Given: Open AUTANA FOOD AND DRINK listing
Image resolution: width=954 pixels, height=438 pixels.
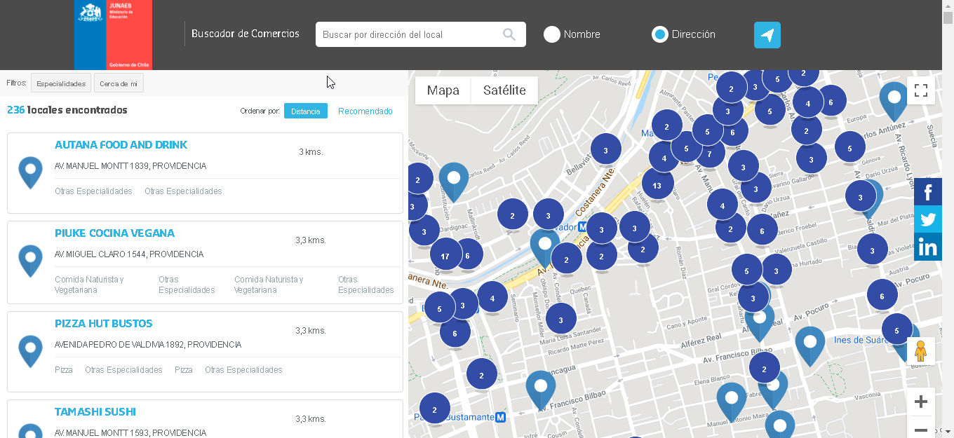Looking at the screenshot, I should [x=121, y=145].
